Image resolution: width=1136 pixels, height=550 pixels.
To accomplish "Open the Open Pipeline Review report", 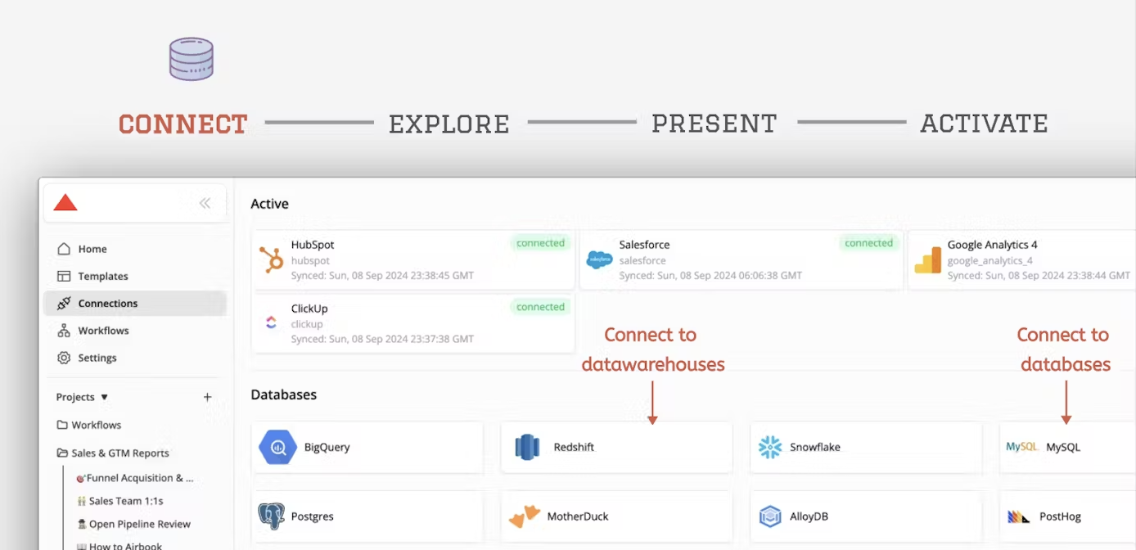I will (133, 524).
